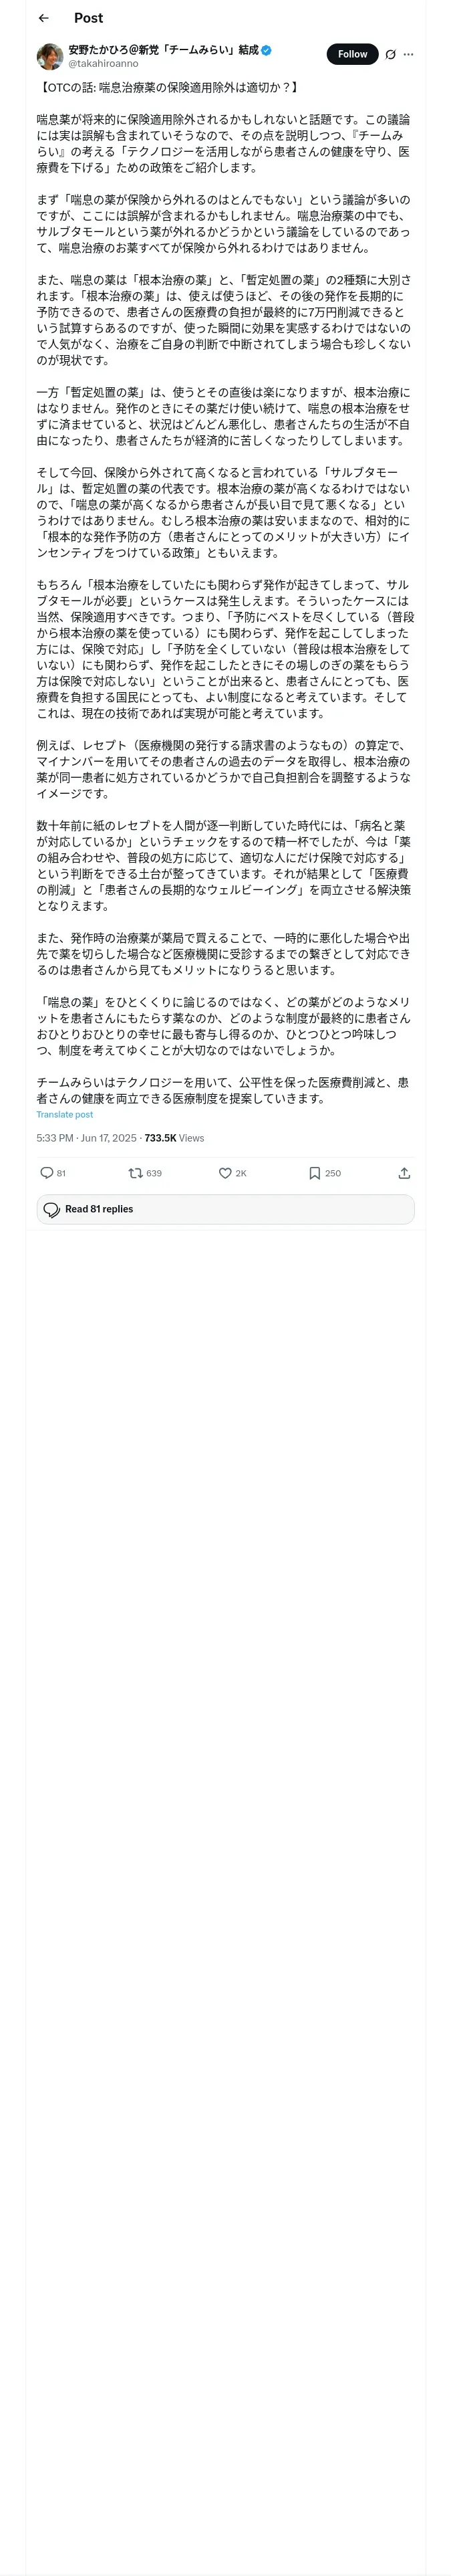The image size is (451, 2576).
Task: Click the chat bubbles icon in Read replies
Action: tap(52, 1209)
